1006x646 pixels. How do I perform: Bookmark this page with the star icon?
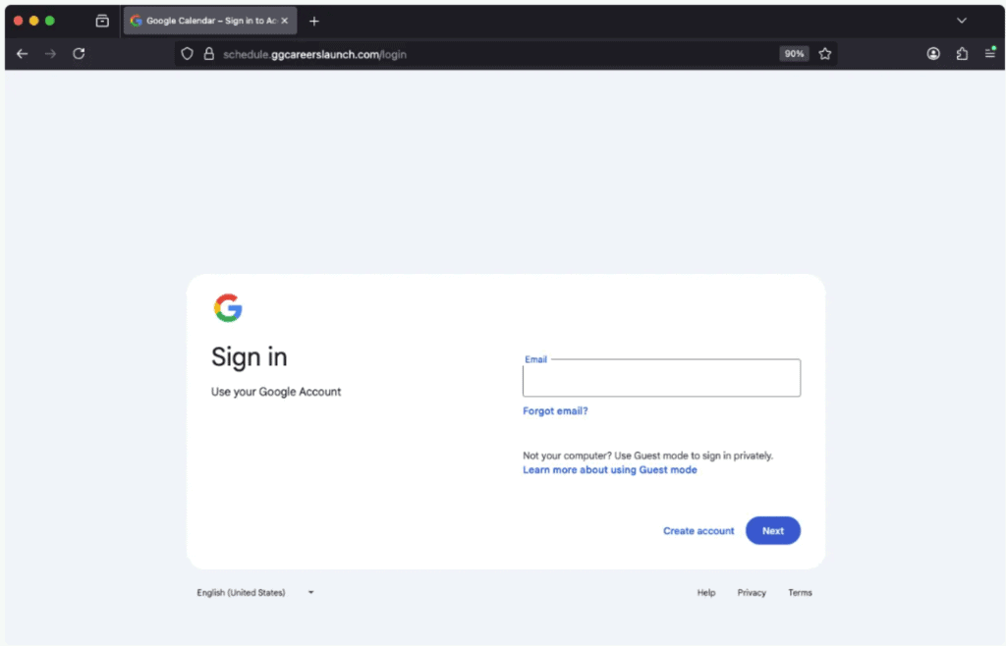tap(825, 54)
